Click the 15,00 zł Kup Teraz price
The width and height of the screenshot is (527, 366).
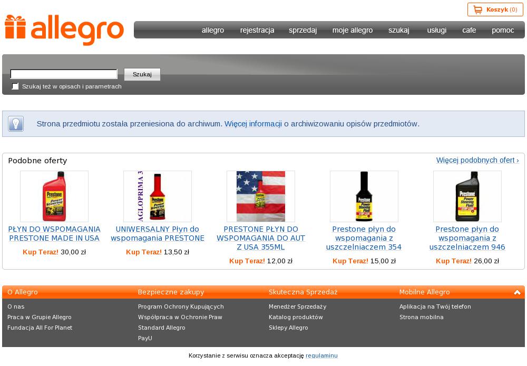364,261
